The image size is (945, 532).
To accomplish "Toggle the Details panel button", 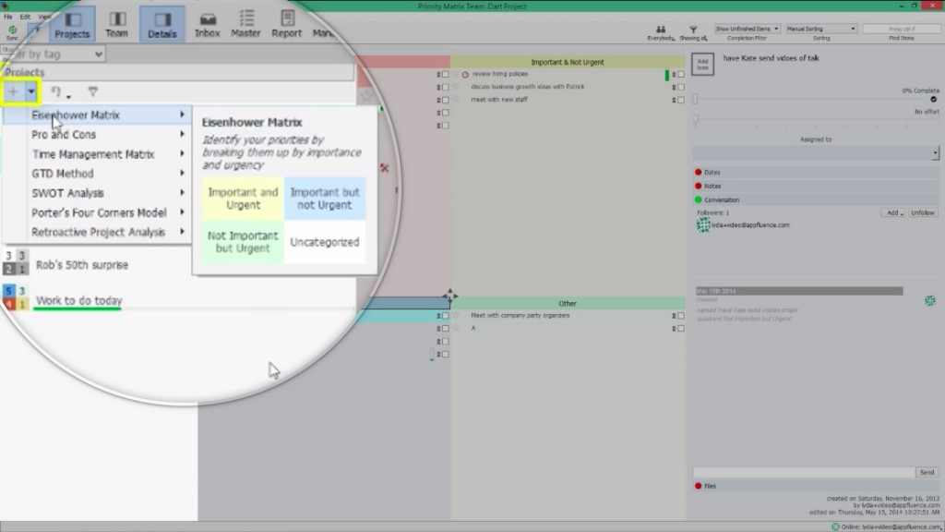I will pyautogui.click(x=162, y=24).
